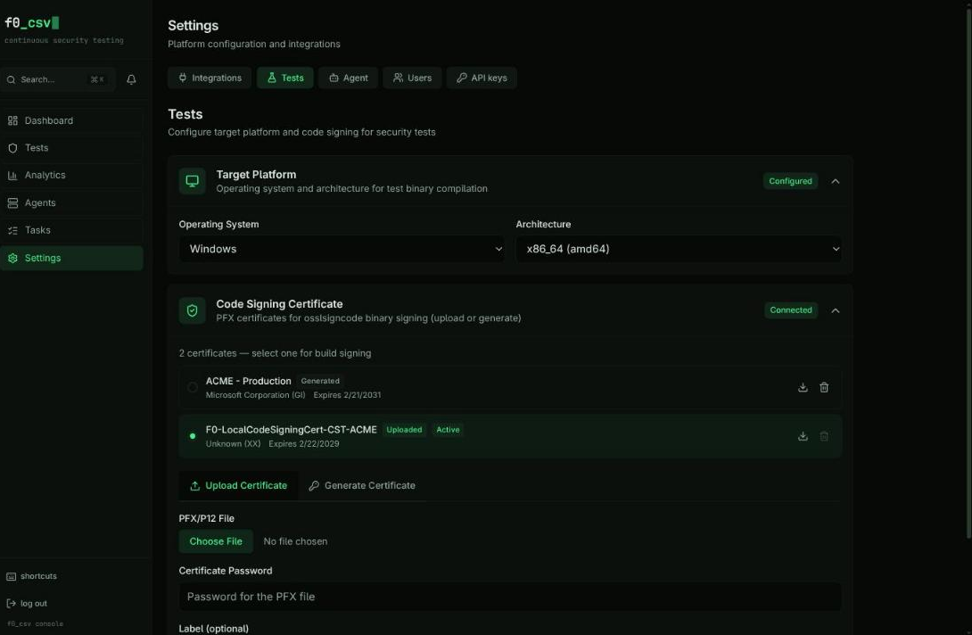The width and height of the screenshot is (972, 635).
Task: Click the f0_csv logo
Action: [x=31, y=23]
